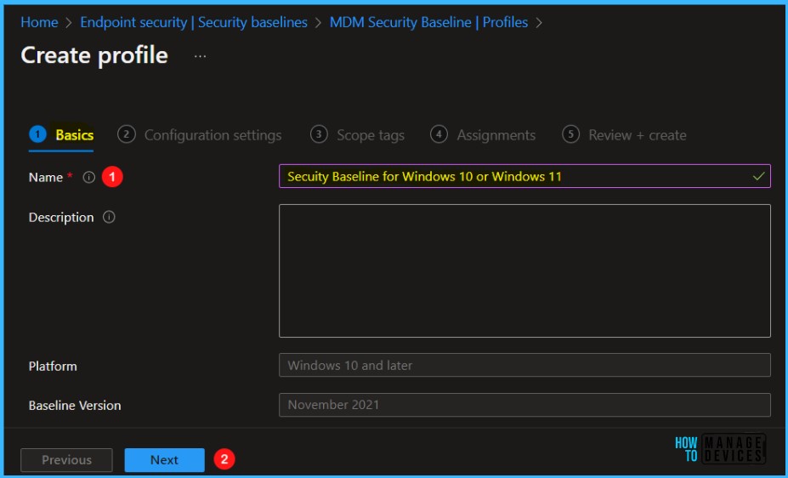788x478 pixels.
Task: Open Endpoint security | Security baselines breadcrumb
Action: 194,22
